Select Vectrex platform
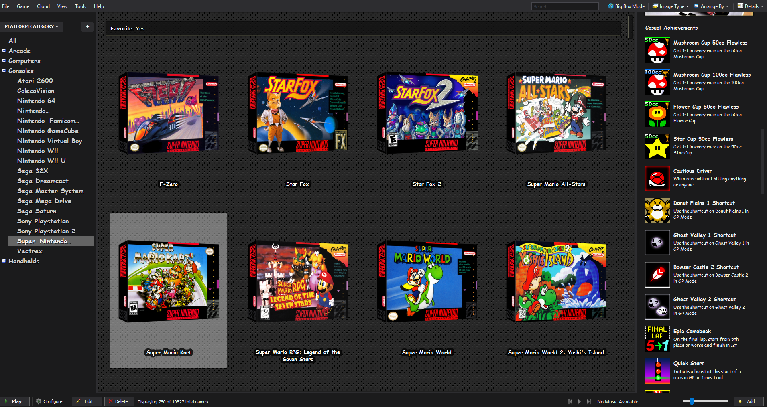 pyautogui.click(x=30, y=251)
